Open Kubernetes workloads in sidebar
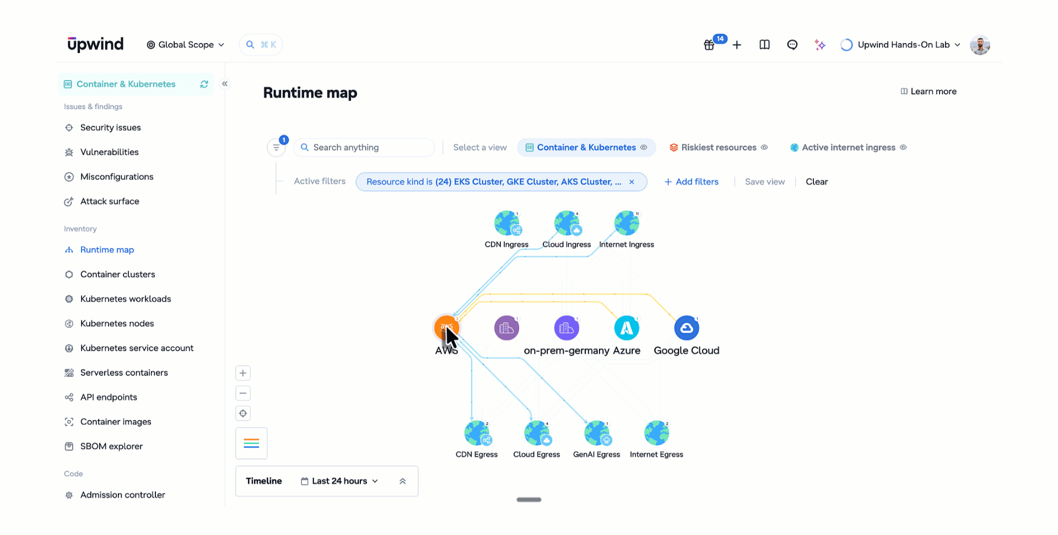The image size is (1058, 535). coord(126,299)
